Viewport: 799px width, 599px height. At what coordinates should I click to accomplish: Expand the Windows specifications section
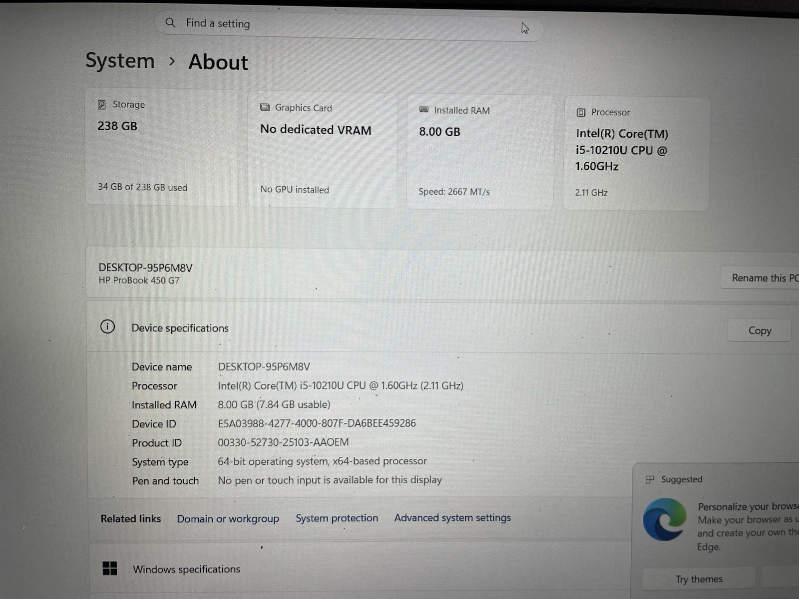[x=360, y=569]
